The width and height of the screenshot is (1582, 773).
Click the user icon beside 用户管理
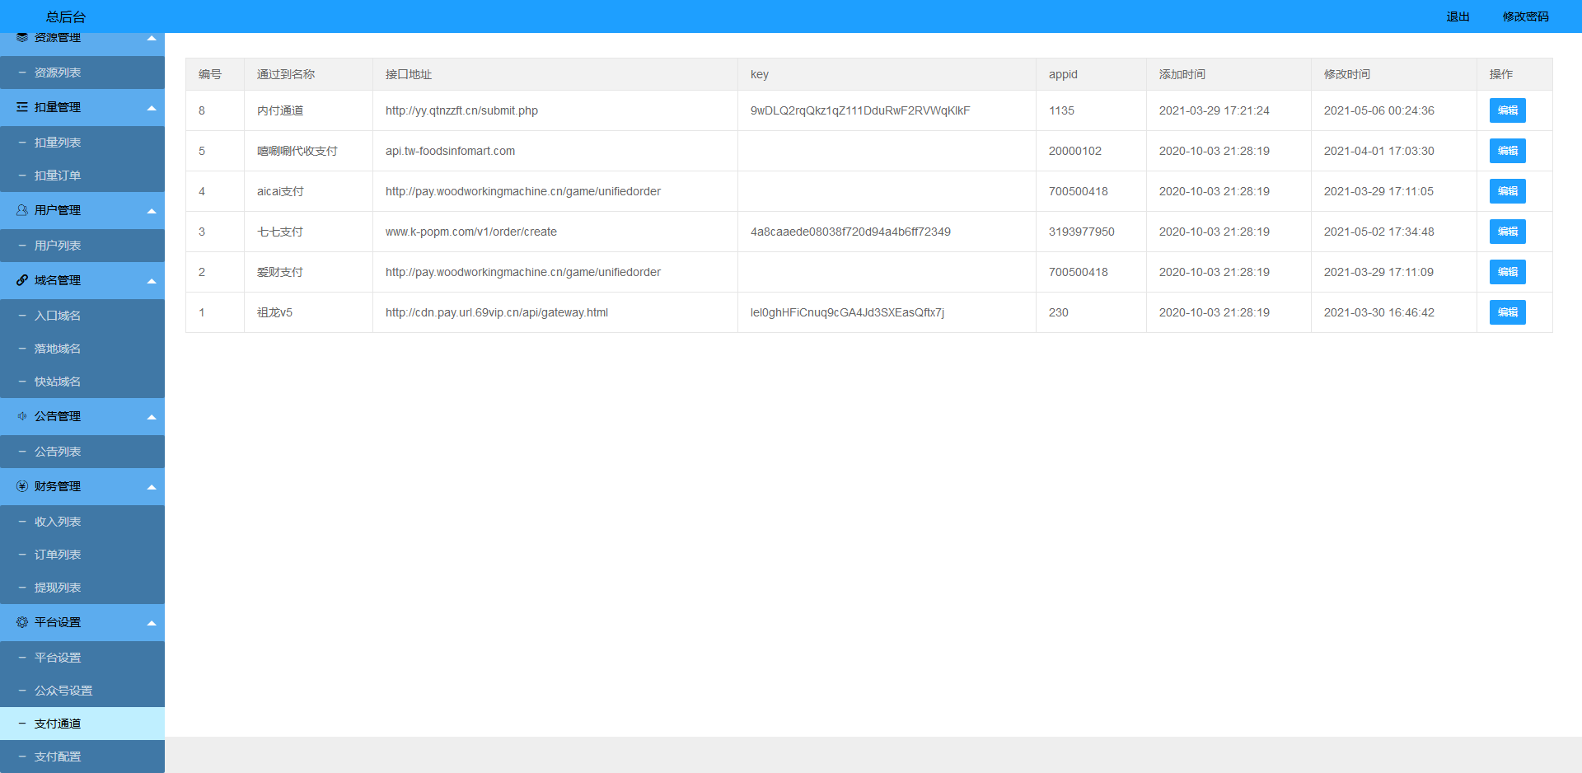pyautogui.click(x=22, y=210)
